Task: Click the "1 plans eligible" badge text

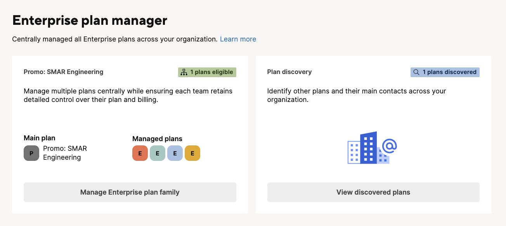Action: [x=211, y=72]
